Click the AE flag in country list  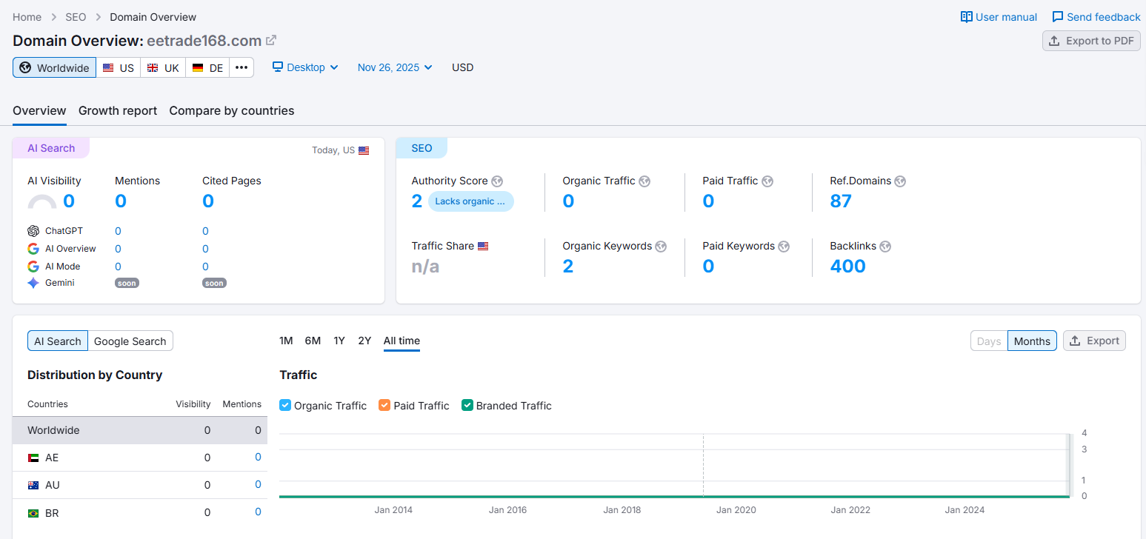(x=33, y=458)
